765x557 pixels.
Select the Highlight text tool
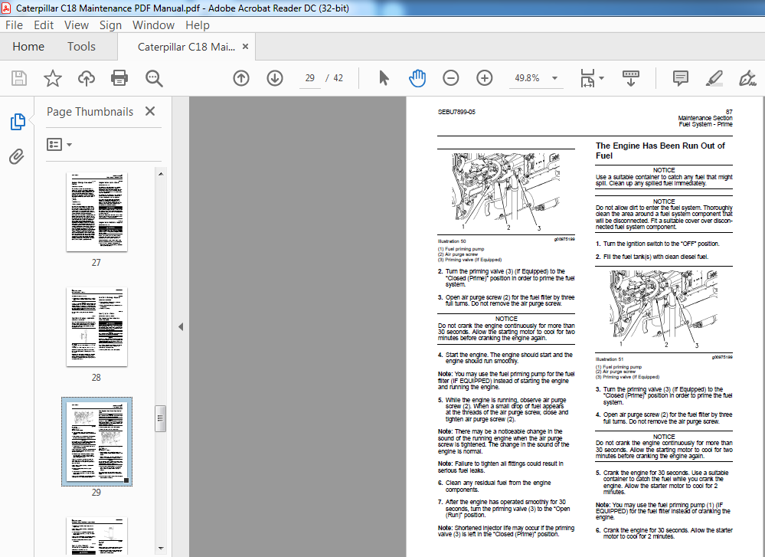coord(714,78)
